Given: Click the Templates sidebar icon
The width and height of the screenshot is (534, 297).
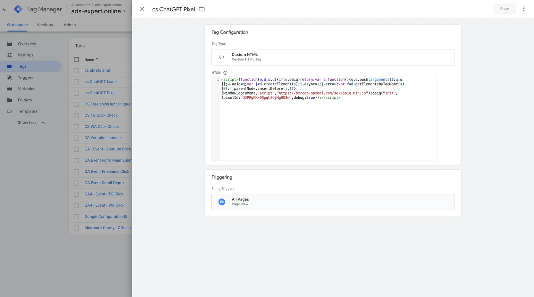Looking at the screenshot, I should pyautogui.click(x=10, y=111).
